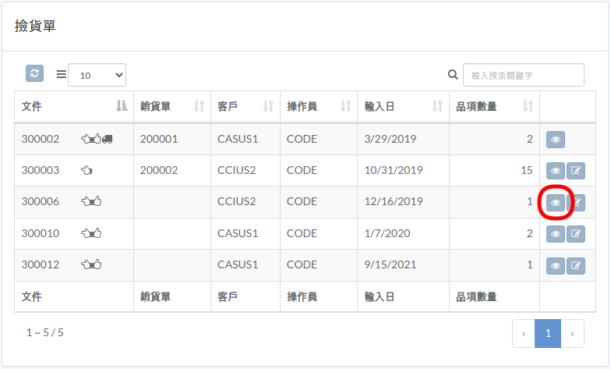This screenshot has height=369, width=611.
Task: Click the handshake status icon beside 300010
Action: [x=91, y=233]
